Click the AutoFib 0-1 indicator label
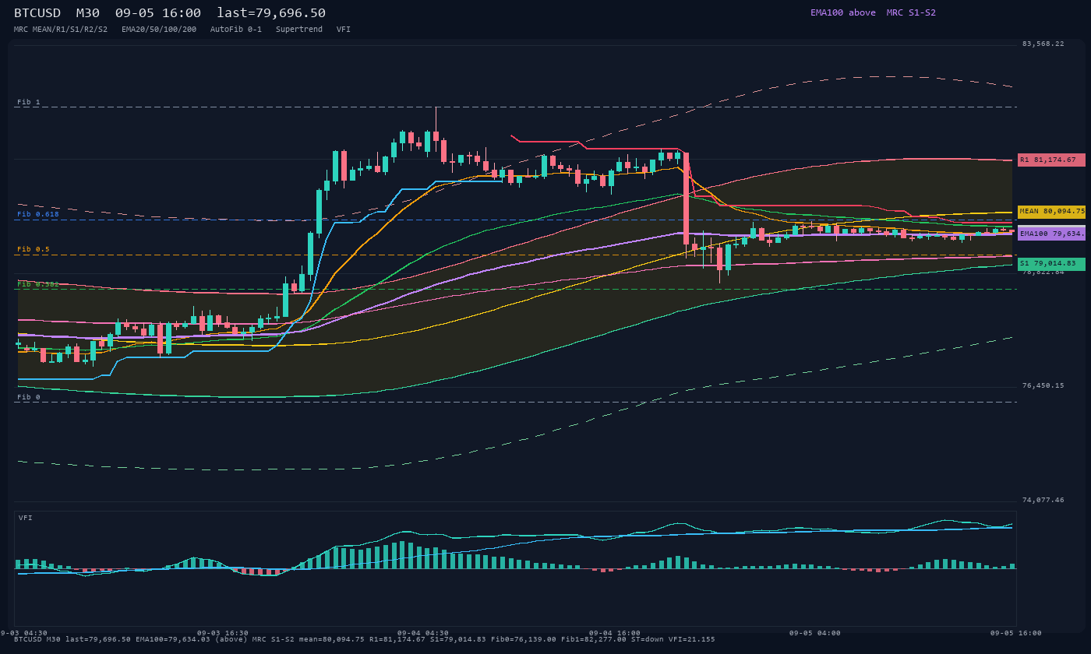1091x654 pixels. [x=236, y=30]
